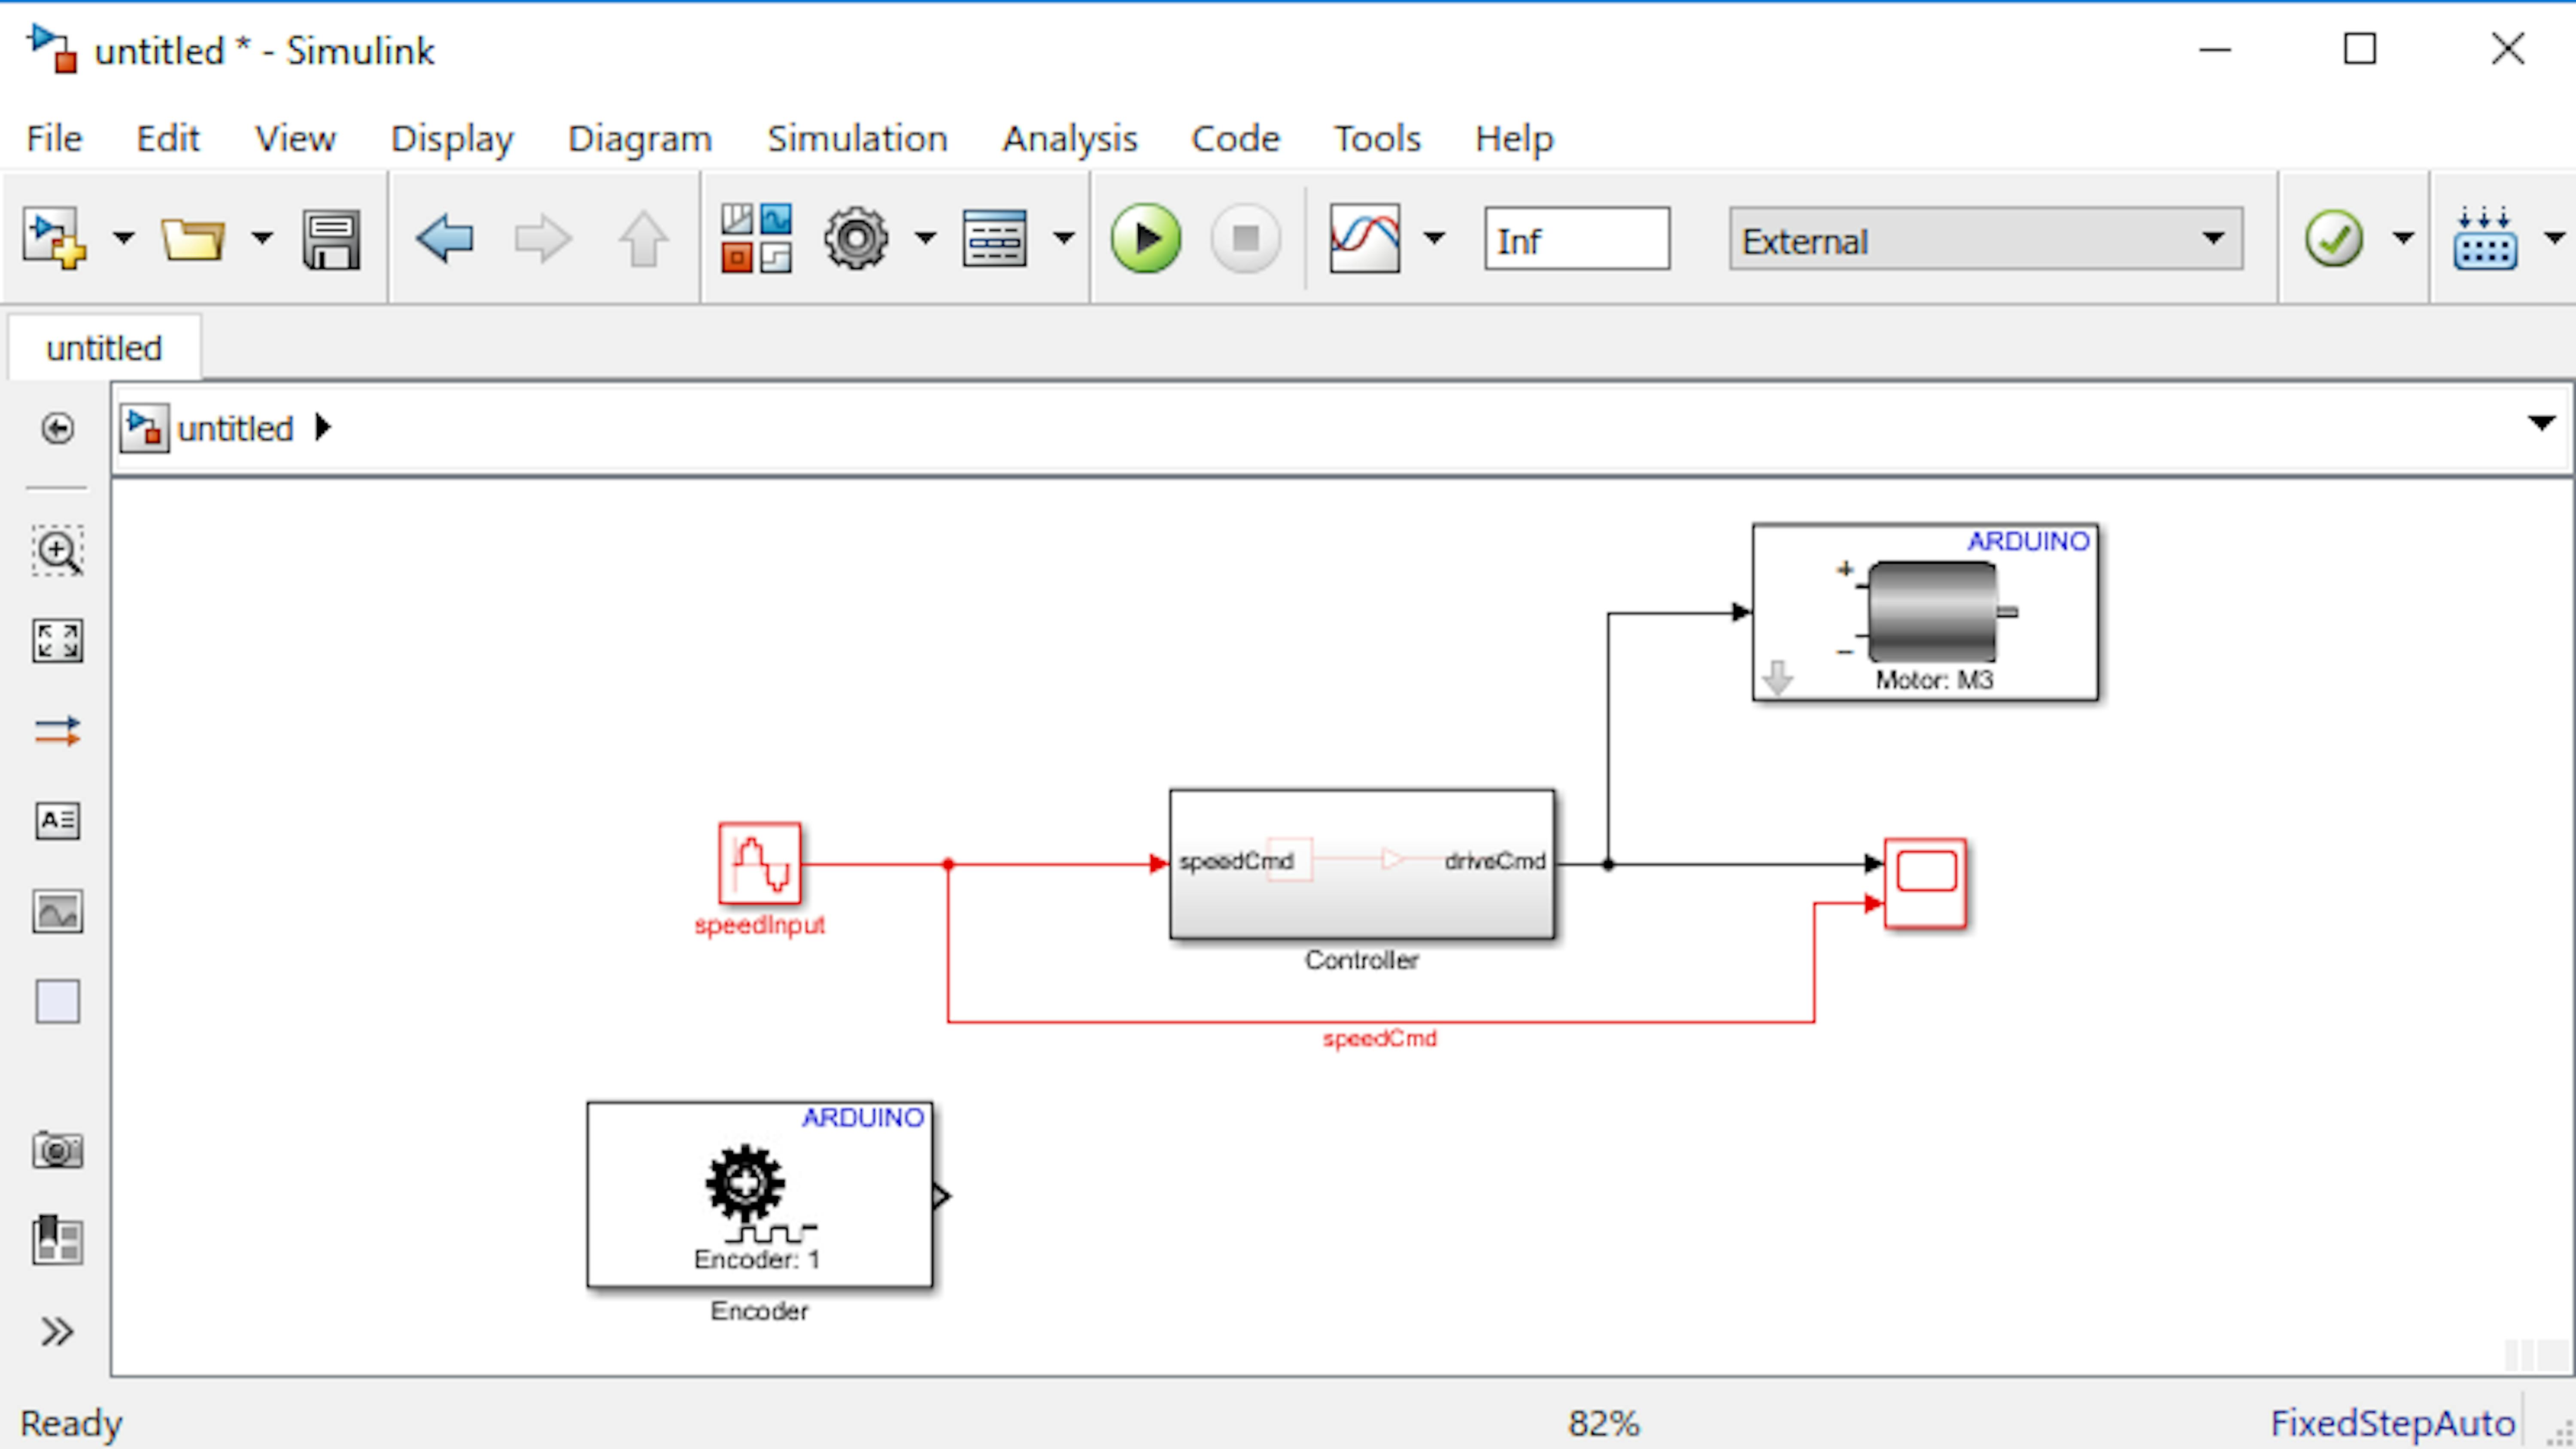2576x1449 pixels.
Task: Click the Model Advisor checkmark icon
Action: [x=2334, y=239]
